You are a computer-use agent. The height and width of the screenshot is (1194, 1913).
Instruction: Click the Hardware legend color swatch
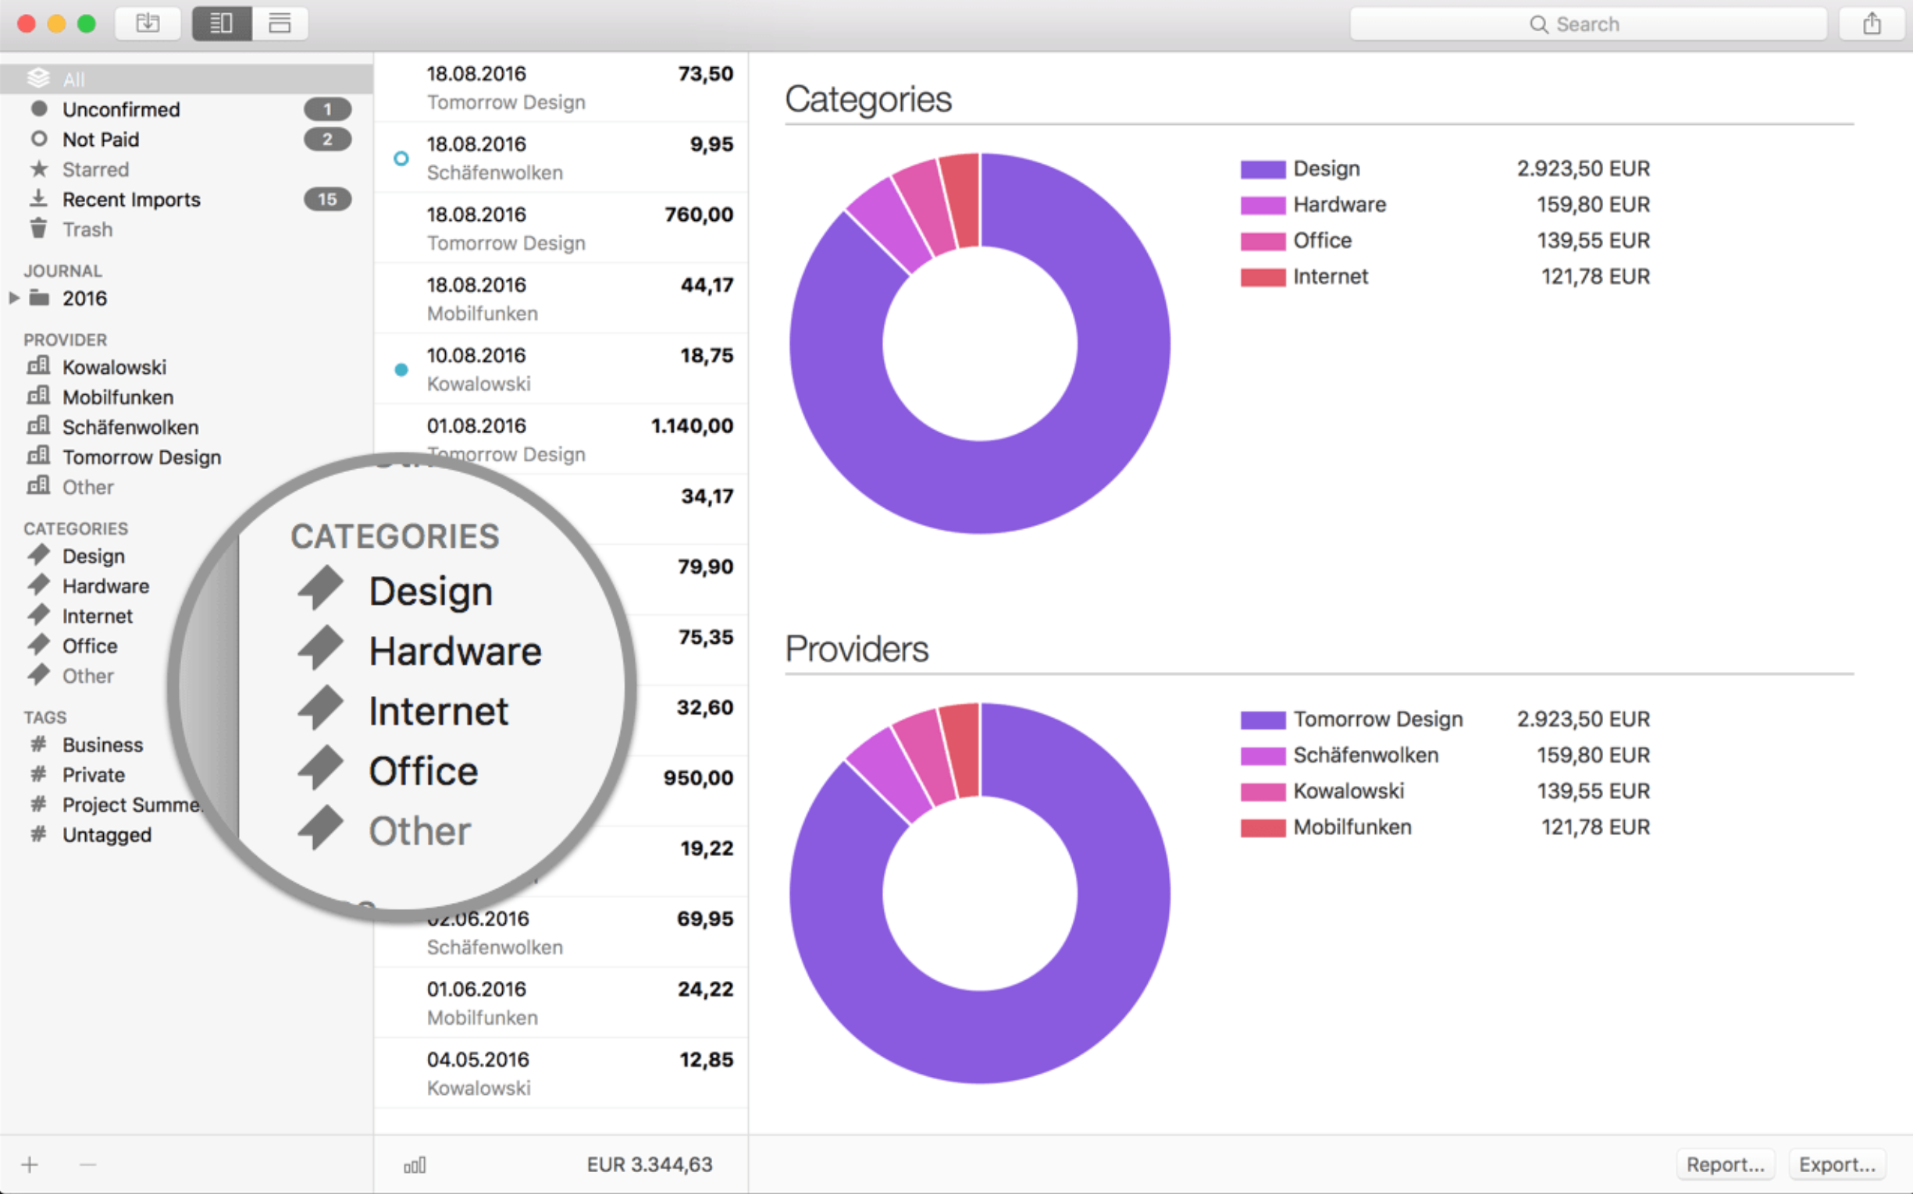click(1263, 205)
